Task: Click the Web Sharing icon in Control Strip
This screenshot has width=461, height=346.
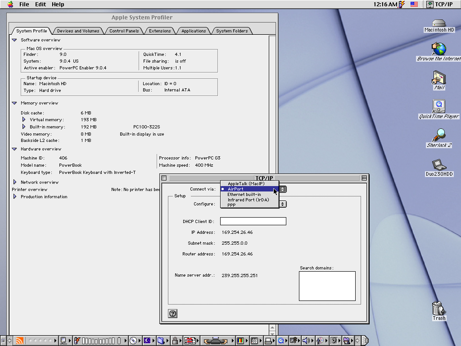Action: pyautogui.click(x=347, y=341)
